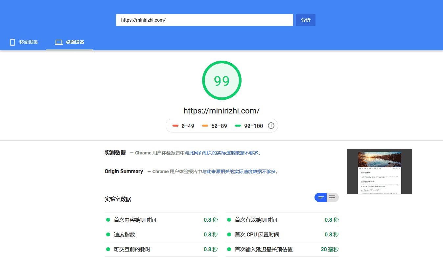Click the 99 performance score gauge
Screen dimensions: 443x262
[x=222, y=80]
